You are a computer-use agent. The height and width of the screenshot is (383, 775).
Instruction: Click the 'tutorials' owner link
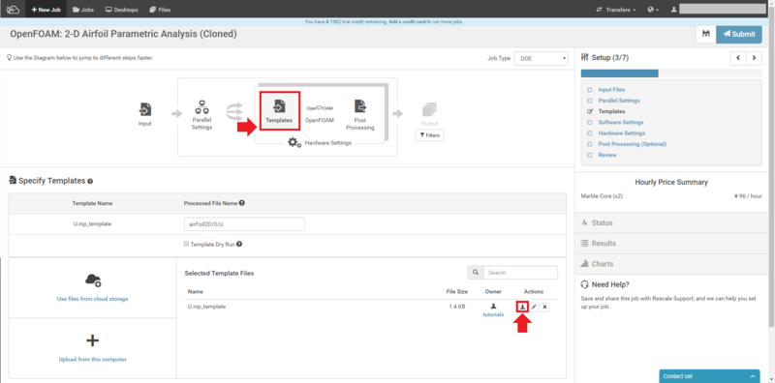[x=493, y=314]
